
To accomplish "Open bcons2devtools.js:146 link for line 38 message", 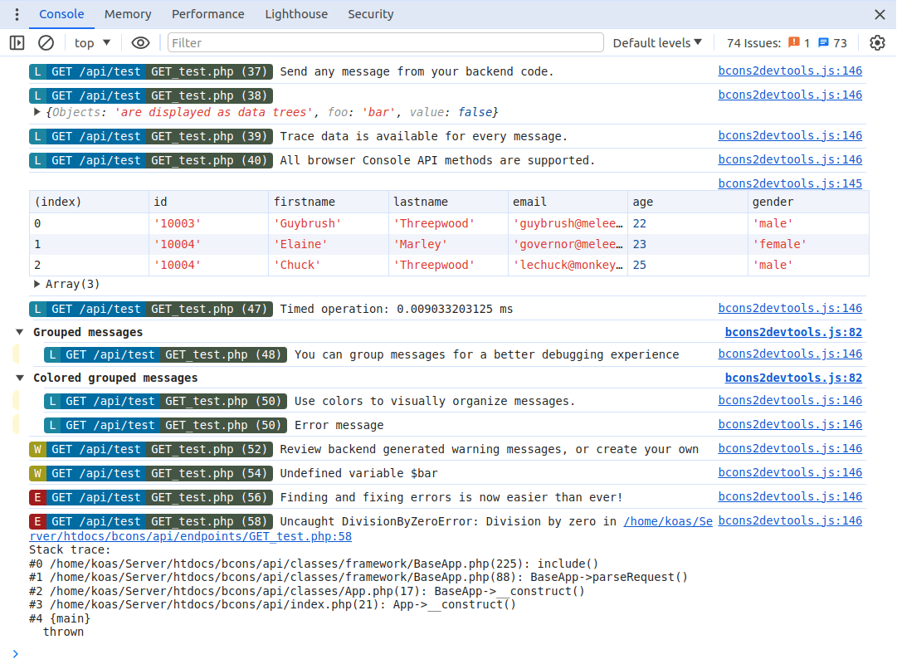I will click(790, 95).
